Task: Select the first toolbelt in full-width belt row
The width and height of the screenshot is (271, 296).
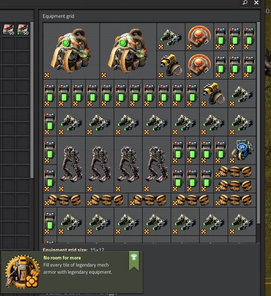Action: tap(64, 200)
